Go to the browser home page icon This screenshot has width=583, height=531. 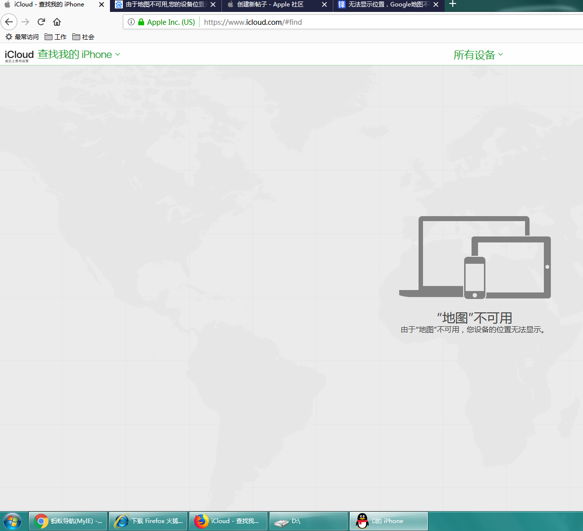tap(57, 22)
